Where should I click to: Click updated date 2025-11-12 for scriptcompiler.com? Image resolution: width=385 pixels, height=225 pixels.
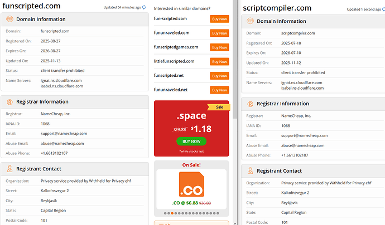(291, 63)
